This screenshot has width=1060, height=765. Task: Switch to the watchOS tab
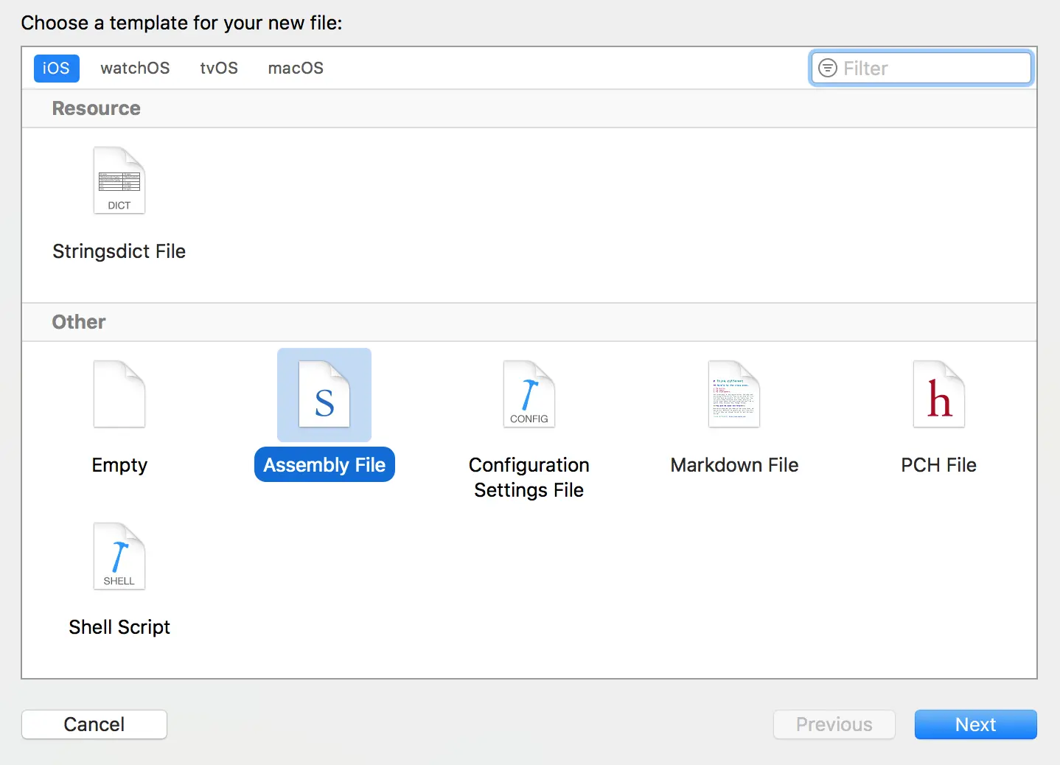click(135, 68)
